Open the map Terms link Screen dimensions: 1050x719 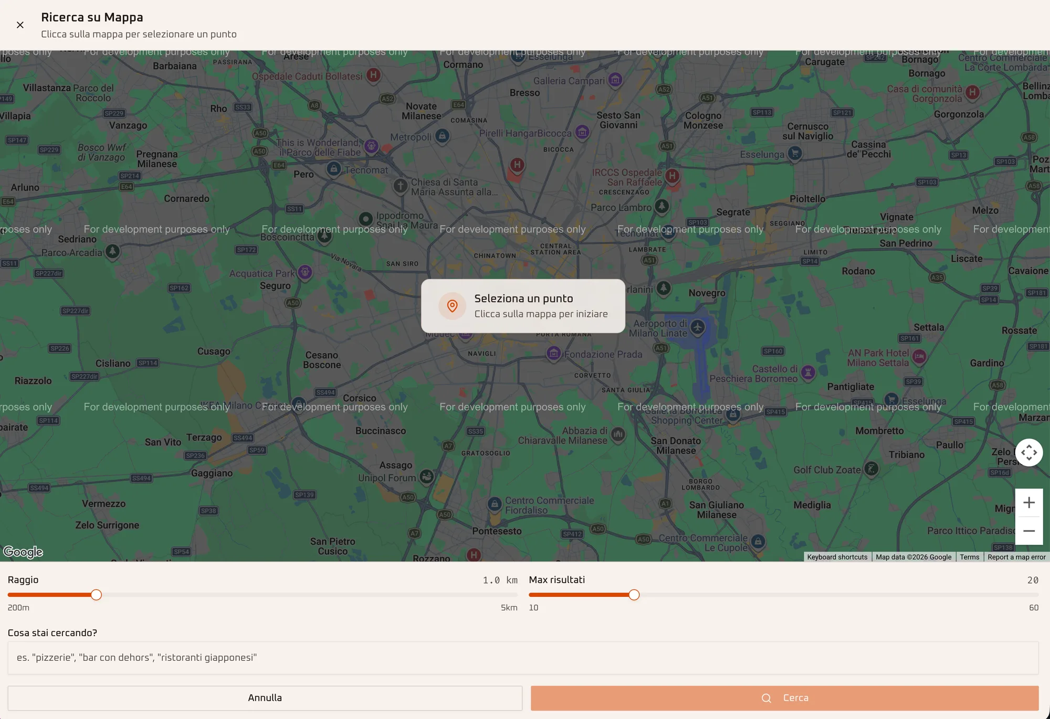coord(970,557)
